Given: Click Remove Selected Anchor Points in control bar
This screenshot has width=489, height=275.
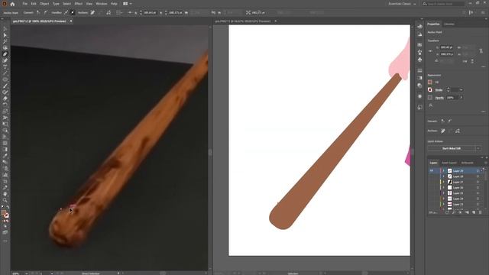Looking at the screenshot, I should [x=92, y=13].
